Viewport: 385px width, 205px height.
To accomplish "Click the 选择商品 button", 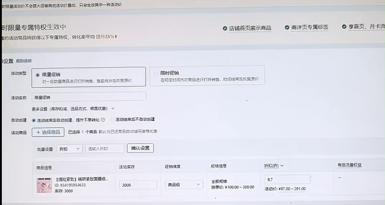I will pyautogui.click(x=48, y=132).
